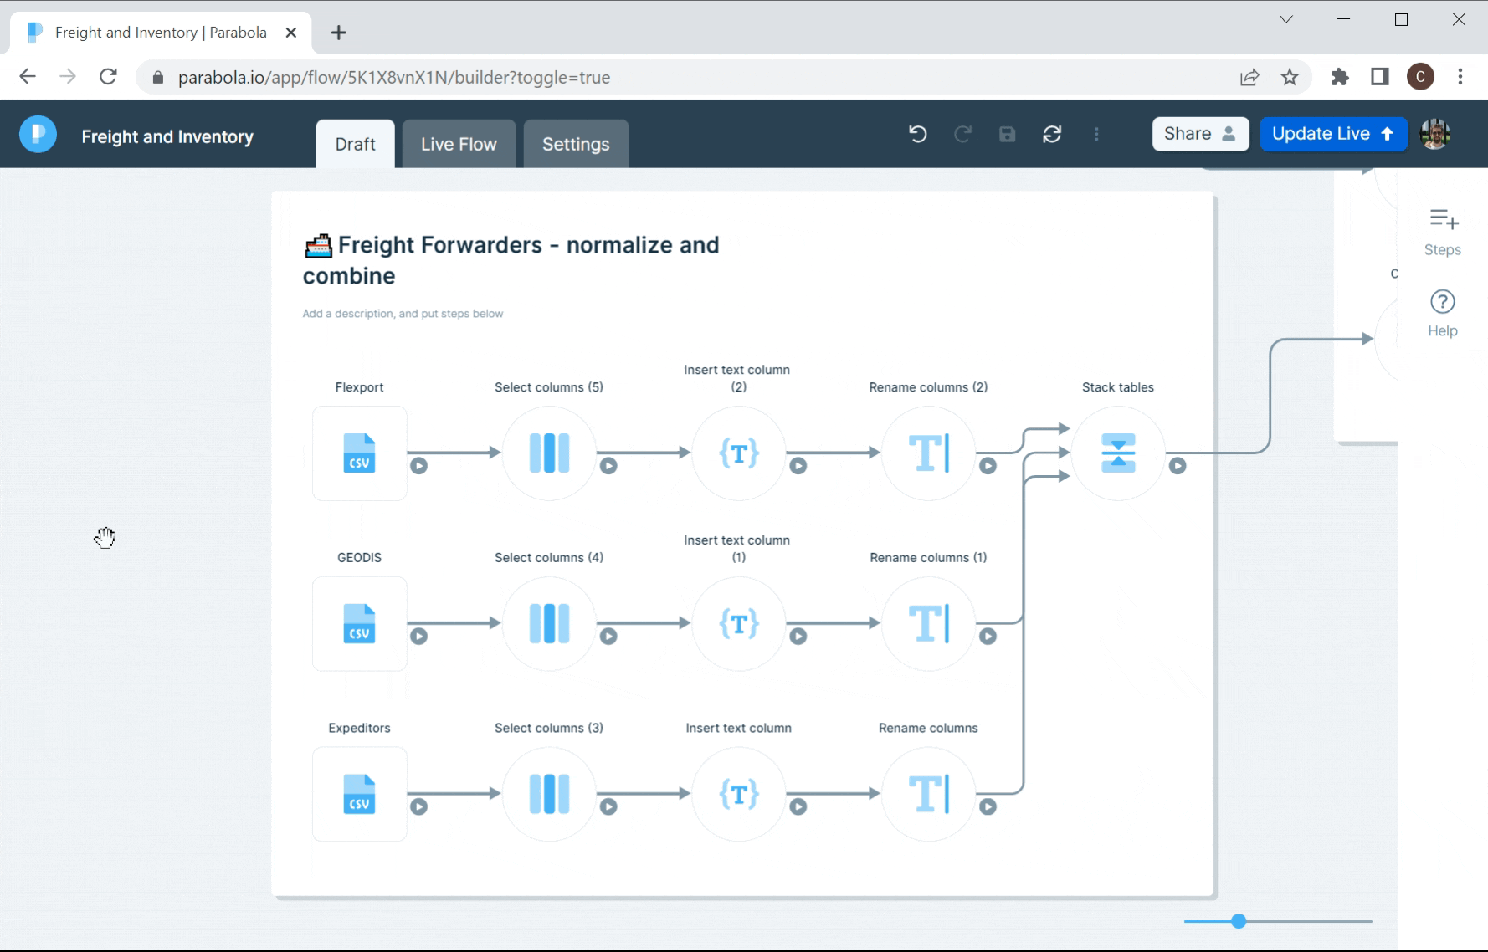This screenshot has width=1488, height=952.
Task: Click the browser address bar URL
Action: [394, 78]
